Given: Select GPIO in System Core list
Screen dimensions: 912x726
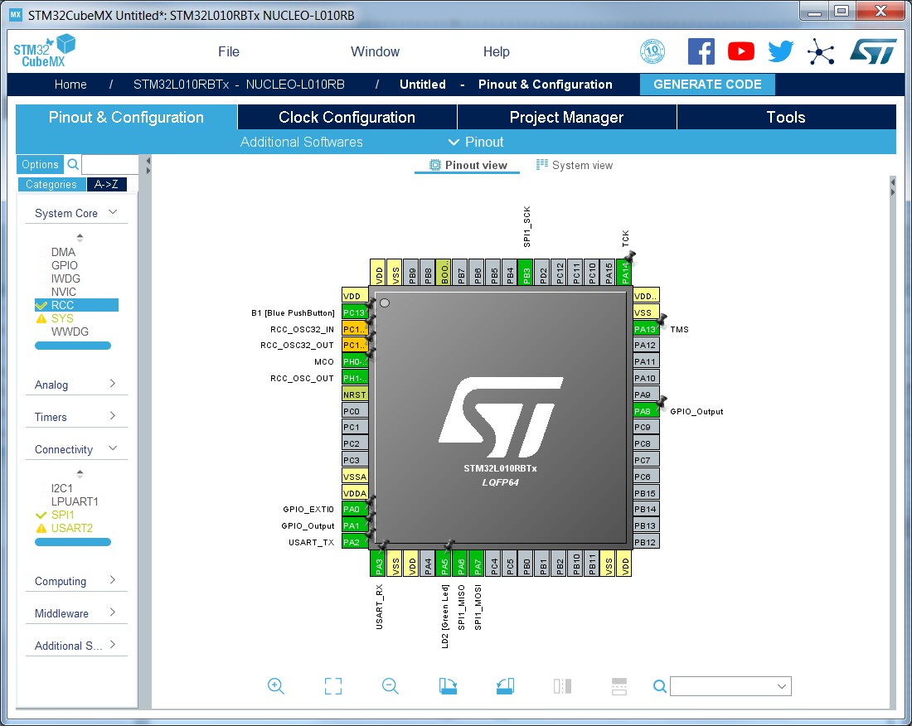Looking at the screenshot, I should pos(64,265).
